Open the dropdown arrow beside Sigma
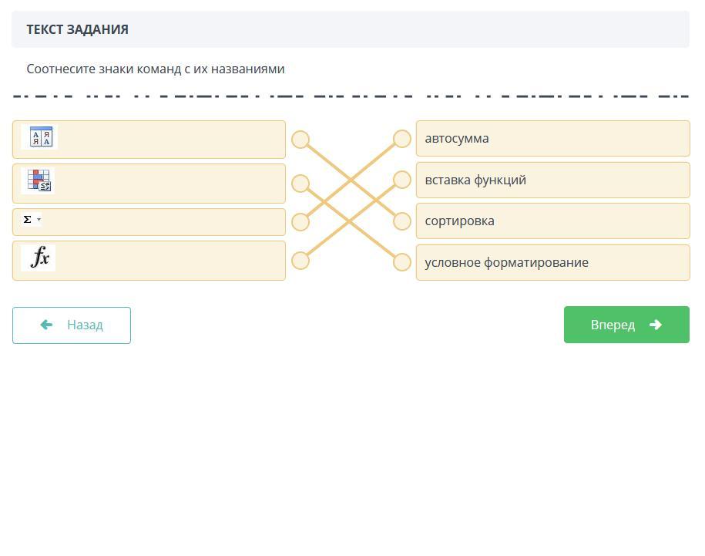This screenshot has width=705, height=556. pos(39,220)
